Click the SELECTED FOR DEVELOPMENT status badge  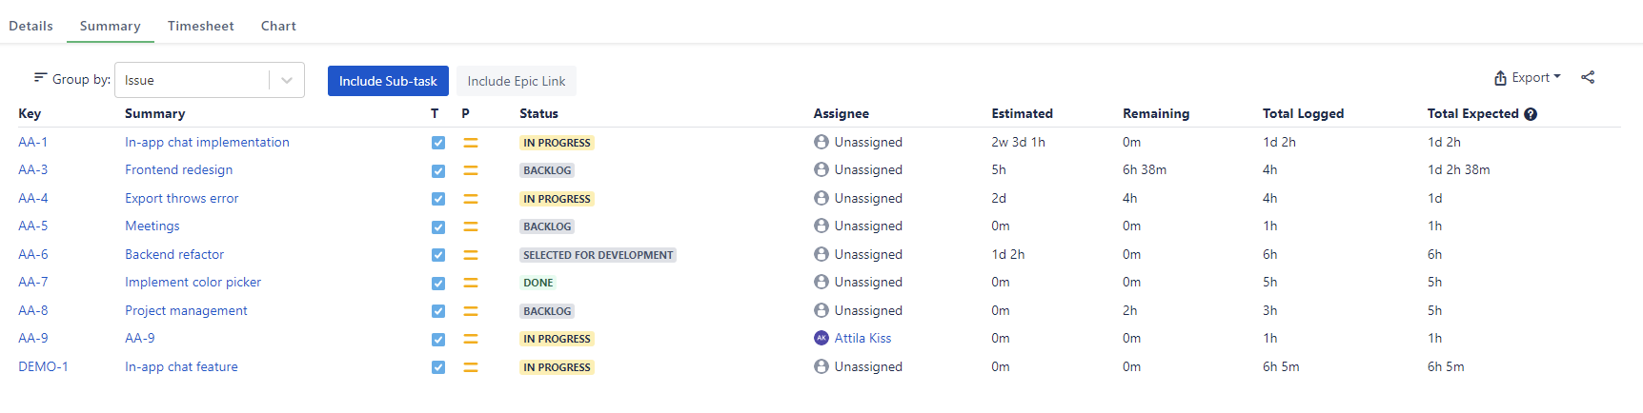[x=598, y=255]
